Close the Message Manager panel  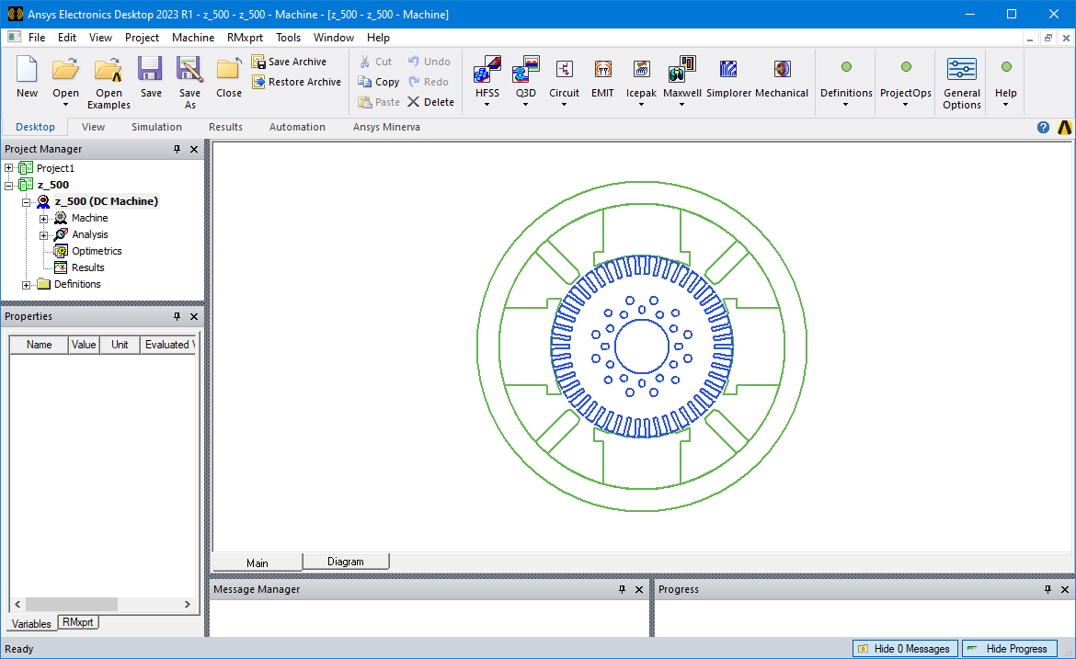(639, 589)
